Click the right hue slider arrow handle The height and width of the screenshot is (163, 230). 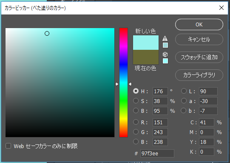click(x=130, y=84)
